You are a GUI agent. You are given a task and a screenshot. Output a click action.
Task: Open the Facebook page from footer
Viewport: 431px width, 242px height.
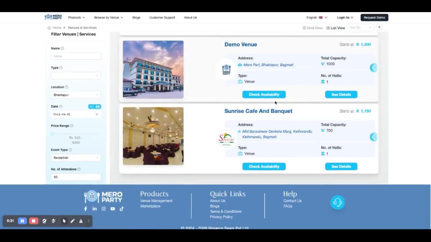[x=85, y=209]
